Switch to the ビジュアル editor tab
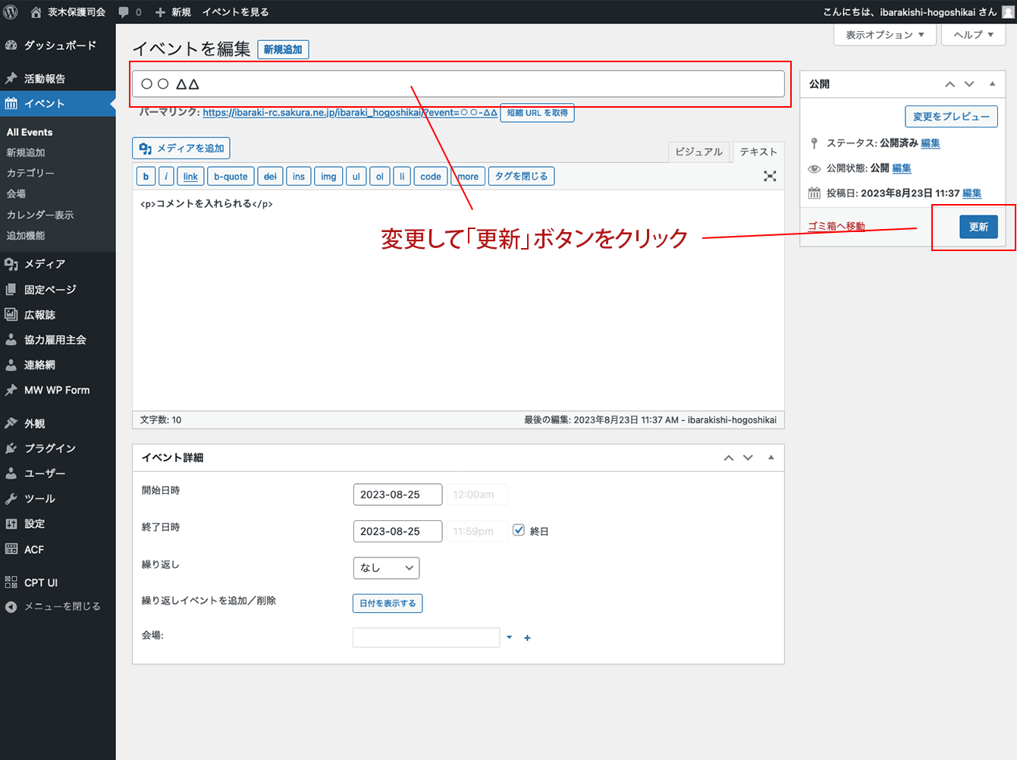Screen dimensions: 1017x760 pos(698,152)
